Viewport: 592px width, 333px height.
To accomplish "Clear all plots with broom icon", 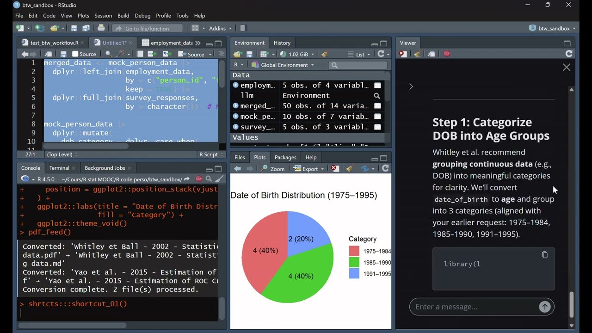I will pyautogui.click(x=349, y=169).
